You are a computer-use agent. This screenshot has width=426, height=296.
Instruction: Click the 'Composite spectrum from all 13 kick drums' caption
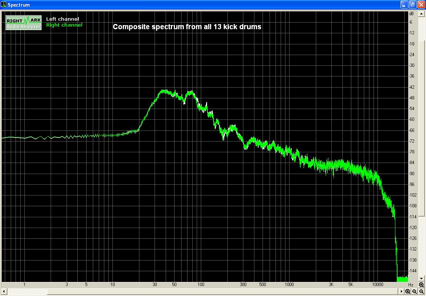click(x=187, y=27)
